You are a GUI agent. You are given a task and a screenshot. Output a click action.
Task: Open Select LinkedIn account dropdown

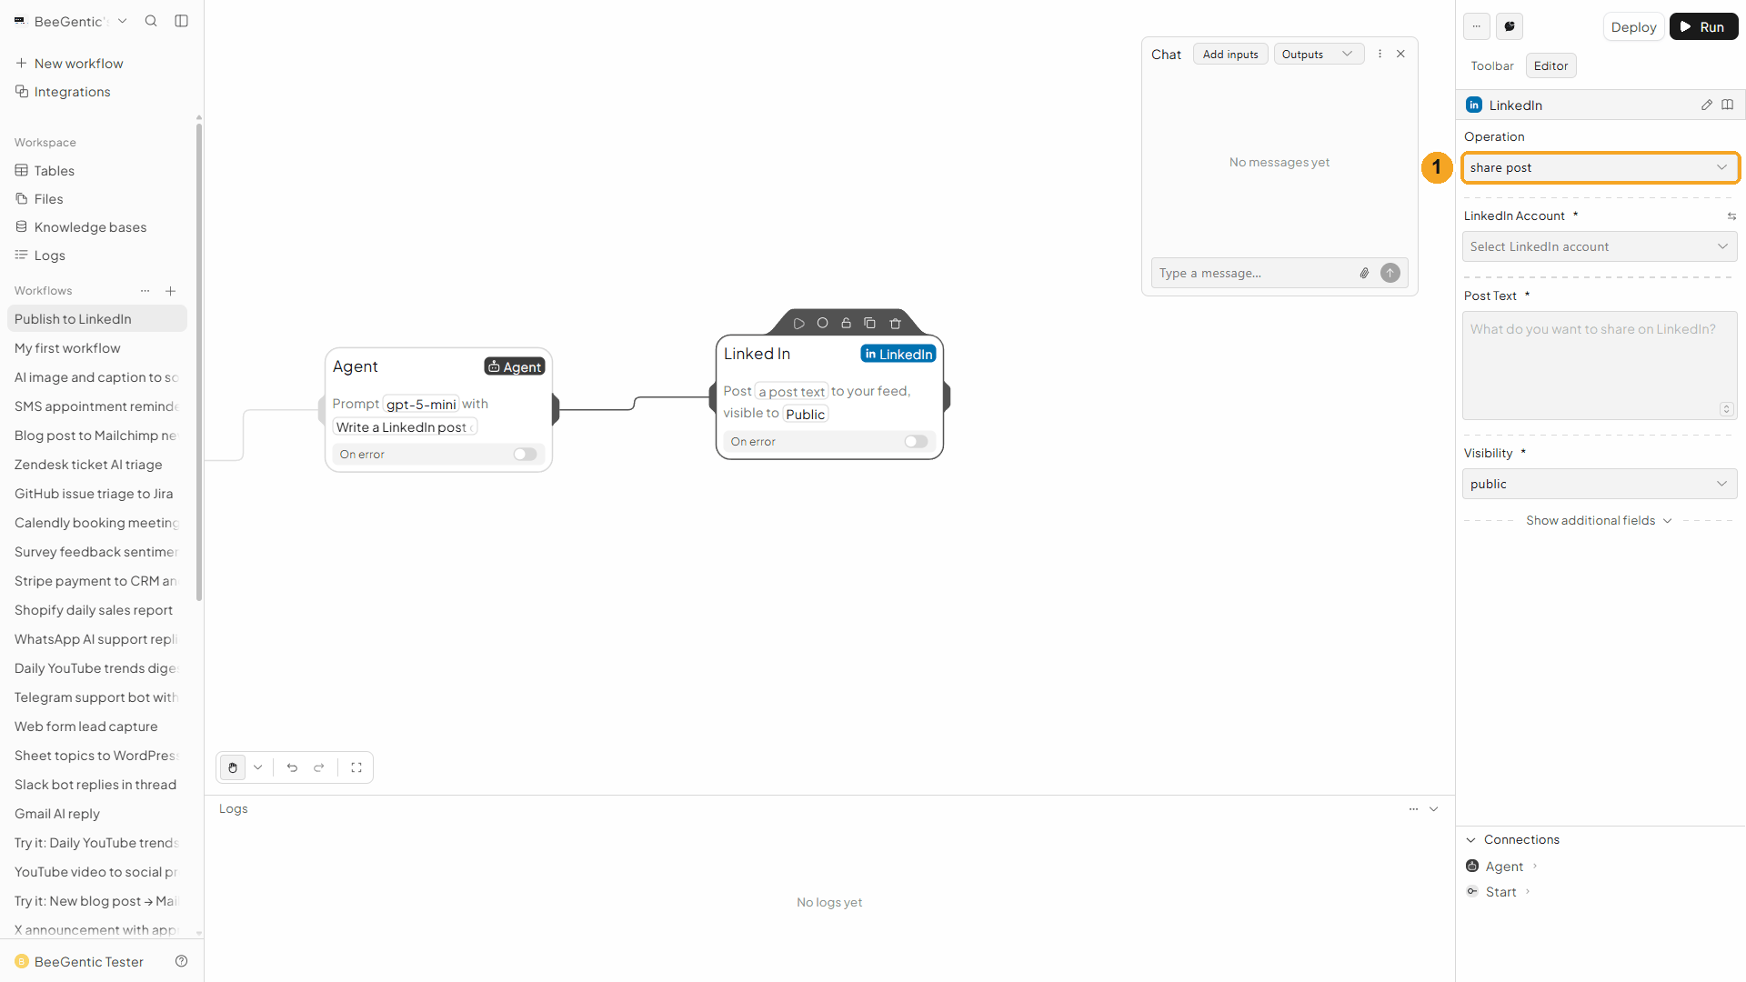click(1600, 246)
